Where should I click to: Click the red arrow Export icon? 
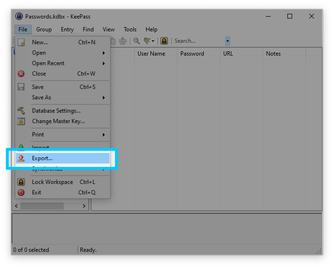coord(21,158)
